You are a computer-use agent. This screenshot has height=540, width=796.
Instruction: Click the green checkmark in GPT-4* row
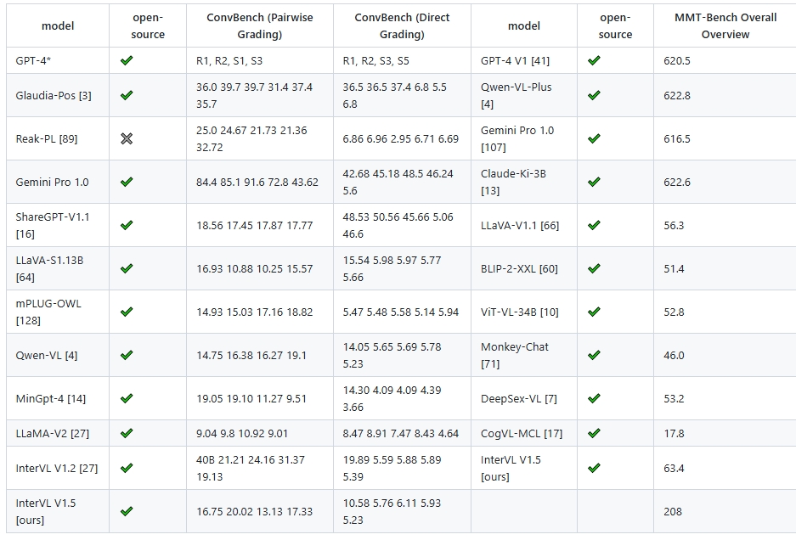tap(127, 60)
